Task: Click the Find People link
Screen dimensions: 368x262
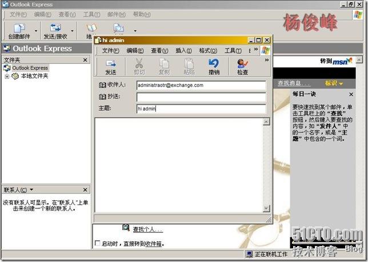Action: coord(147,229)
